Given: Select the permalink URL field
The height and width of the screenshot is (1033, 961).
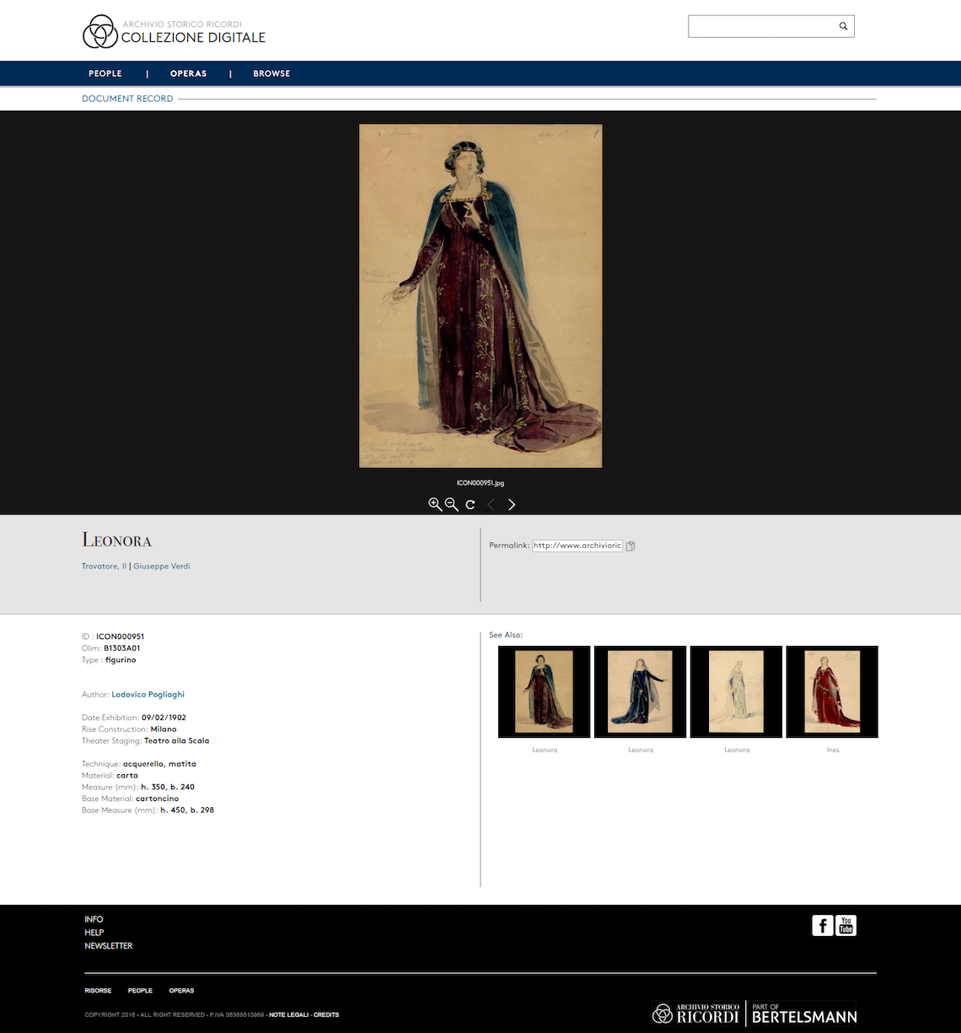Looking at the screenshot, I should pos(577,546).
